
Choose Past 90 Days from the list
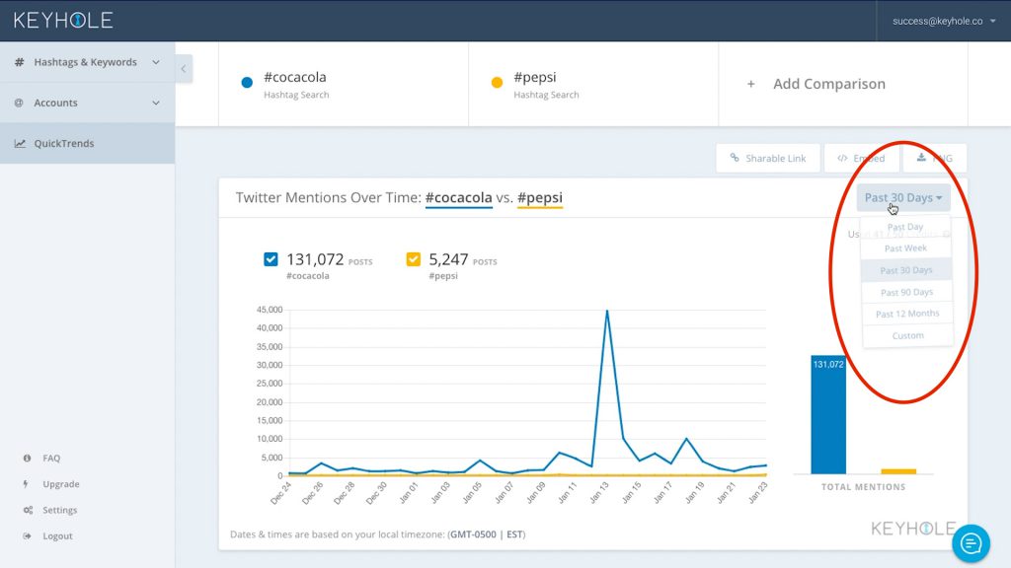pos(906,292)
